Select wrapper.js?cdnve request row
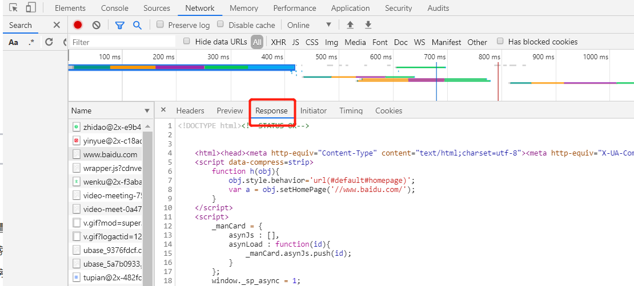634x286 pixels. pyautogui.click(x=106, y=168)
